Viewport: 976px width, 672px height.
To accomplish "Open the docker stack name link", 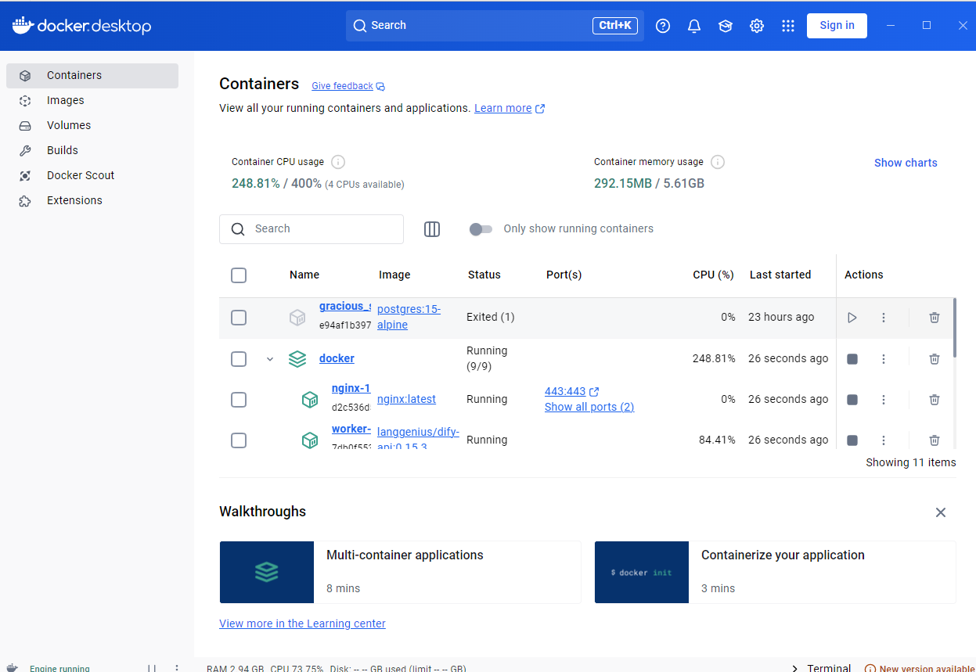I will click(x=337, y=358).
